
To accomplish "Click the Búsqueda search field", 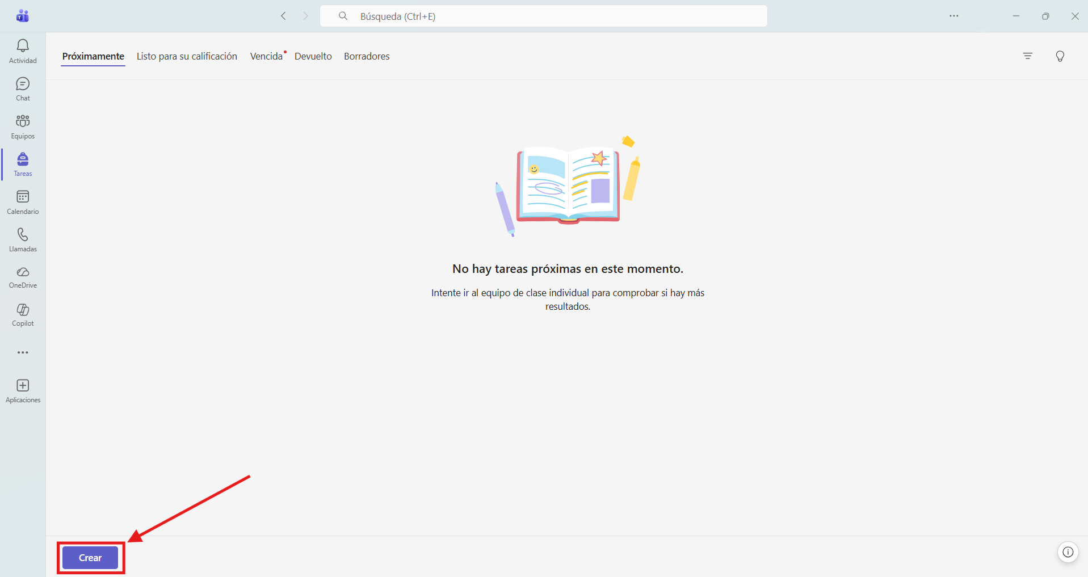I will 544,16.
